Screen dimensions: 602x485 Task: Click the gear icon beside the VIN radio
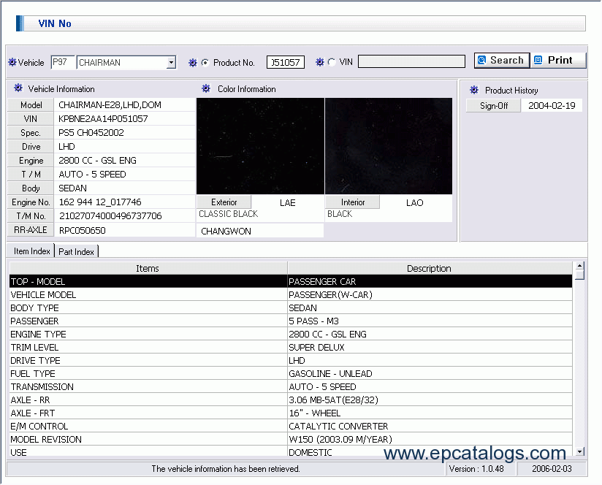(320, 62)
